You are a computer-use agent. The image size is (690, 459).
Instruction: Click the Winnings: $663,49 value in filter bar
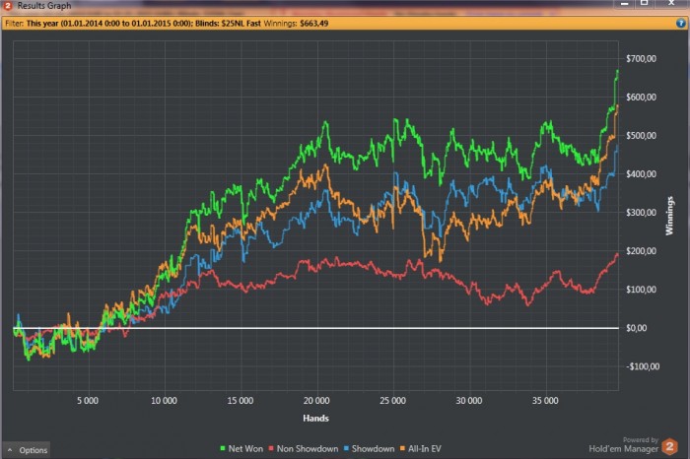tap(296, 24)
